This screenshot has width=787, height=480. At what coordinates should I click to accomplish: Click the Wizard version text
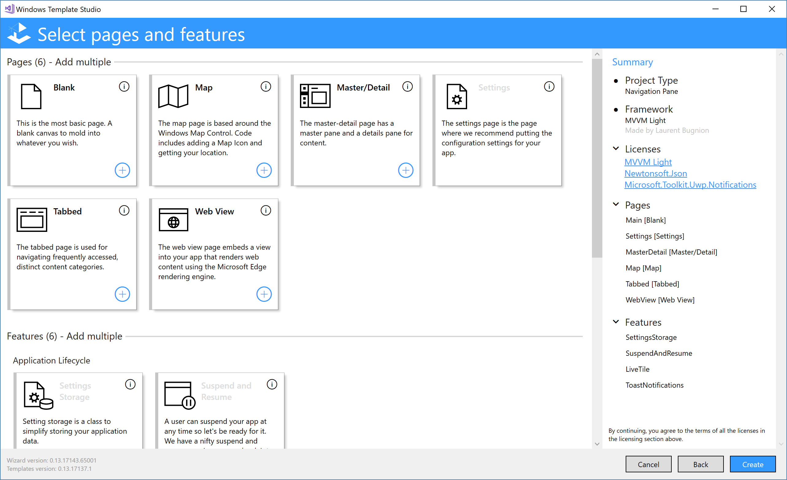pos(52,460)
